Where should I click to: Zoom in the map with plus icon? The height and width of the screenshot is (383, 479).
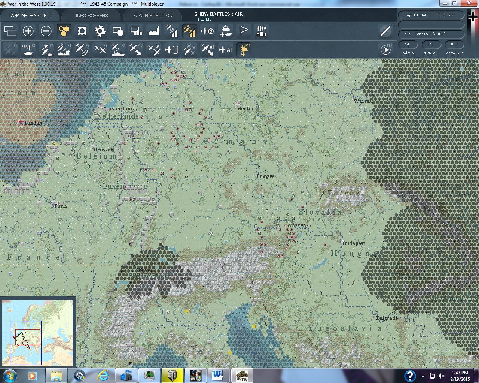(x=28, y=31)
